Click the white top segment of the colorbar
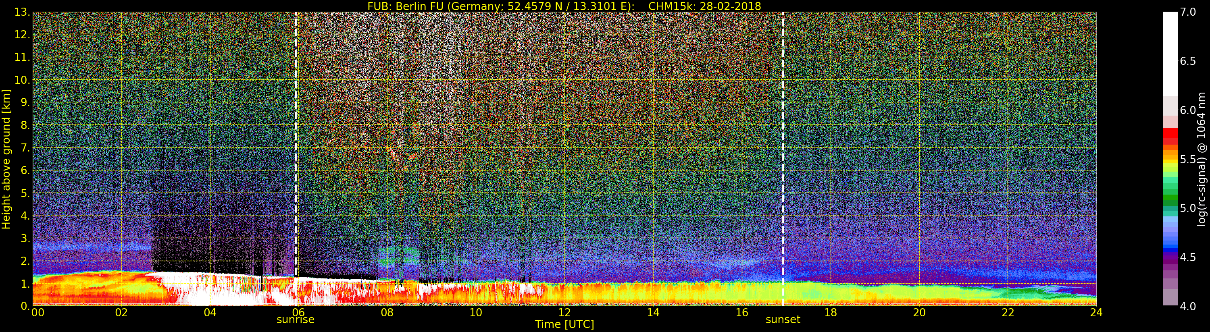 coord(1170,54)
